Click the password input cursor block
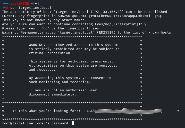The height and width of the screenshot is (128, 185). click(73, 123)
